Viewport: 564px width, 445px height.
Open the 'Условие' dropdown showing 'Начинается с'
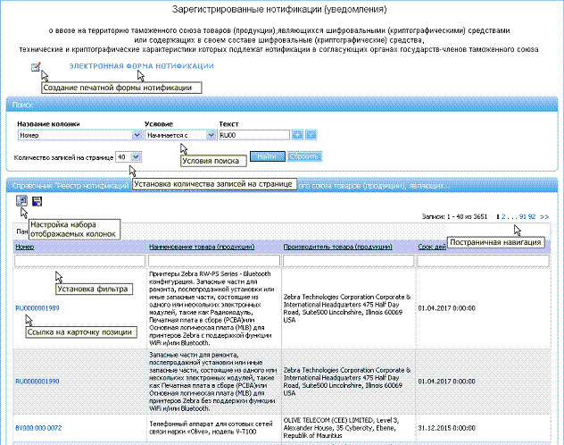point(180,135)
